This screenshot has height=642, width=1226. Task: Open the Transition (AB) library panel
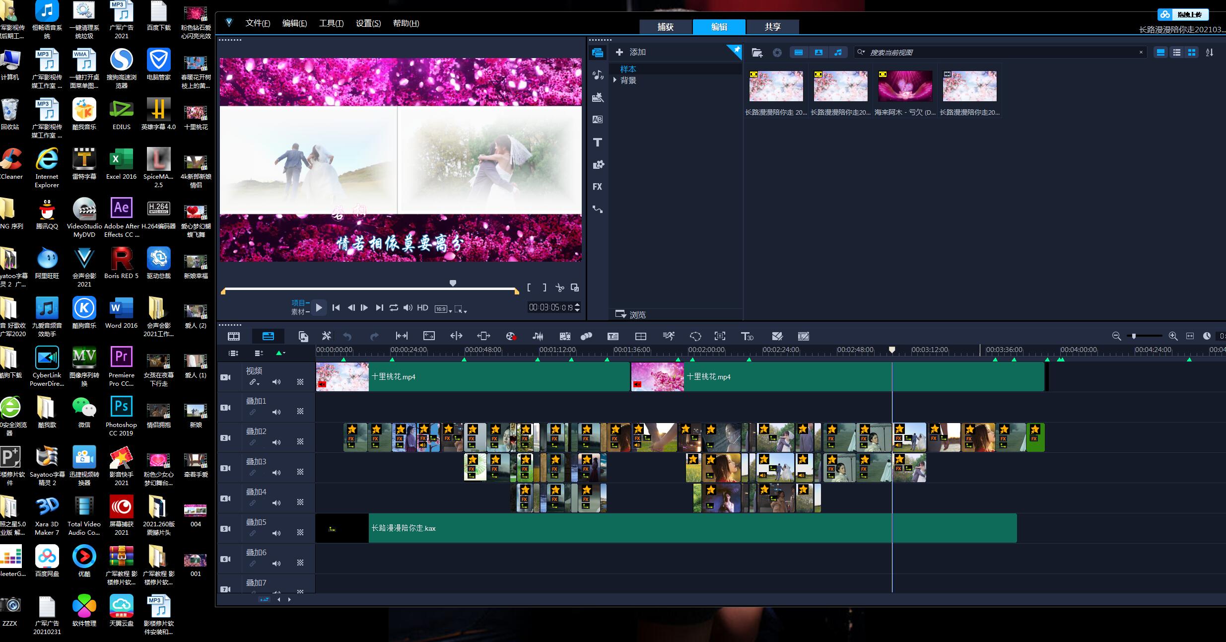[x=598, y=120]
